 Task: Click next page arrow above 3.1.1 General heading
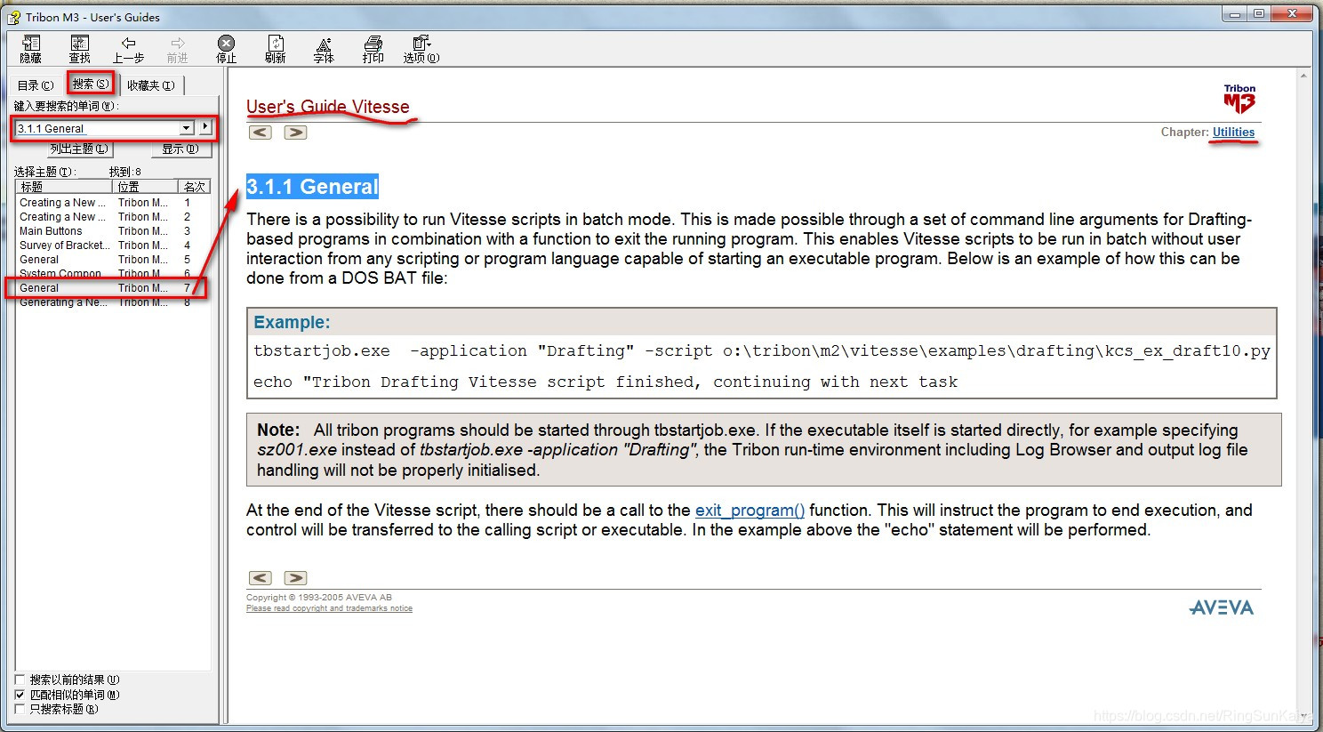click(295, 133)
